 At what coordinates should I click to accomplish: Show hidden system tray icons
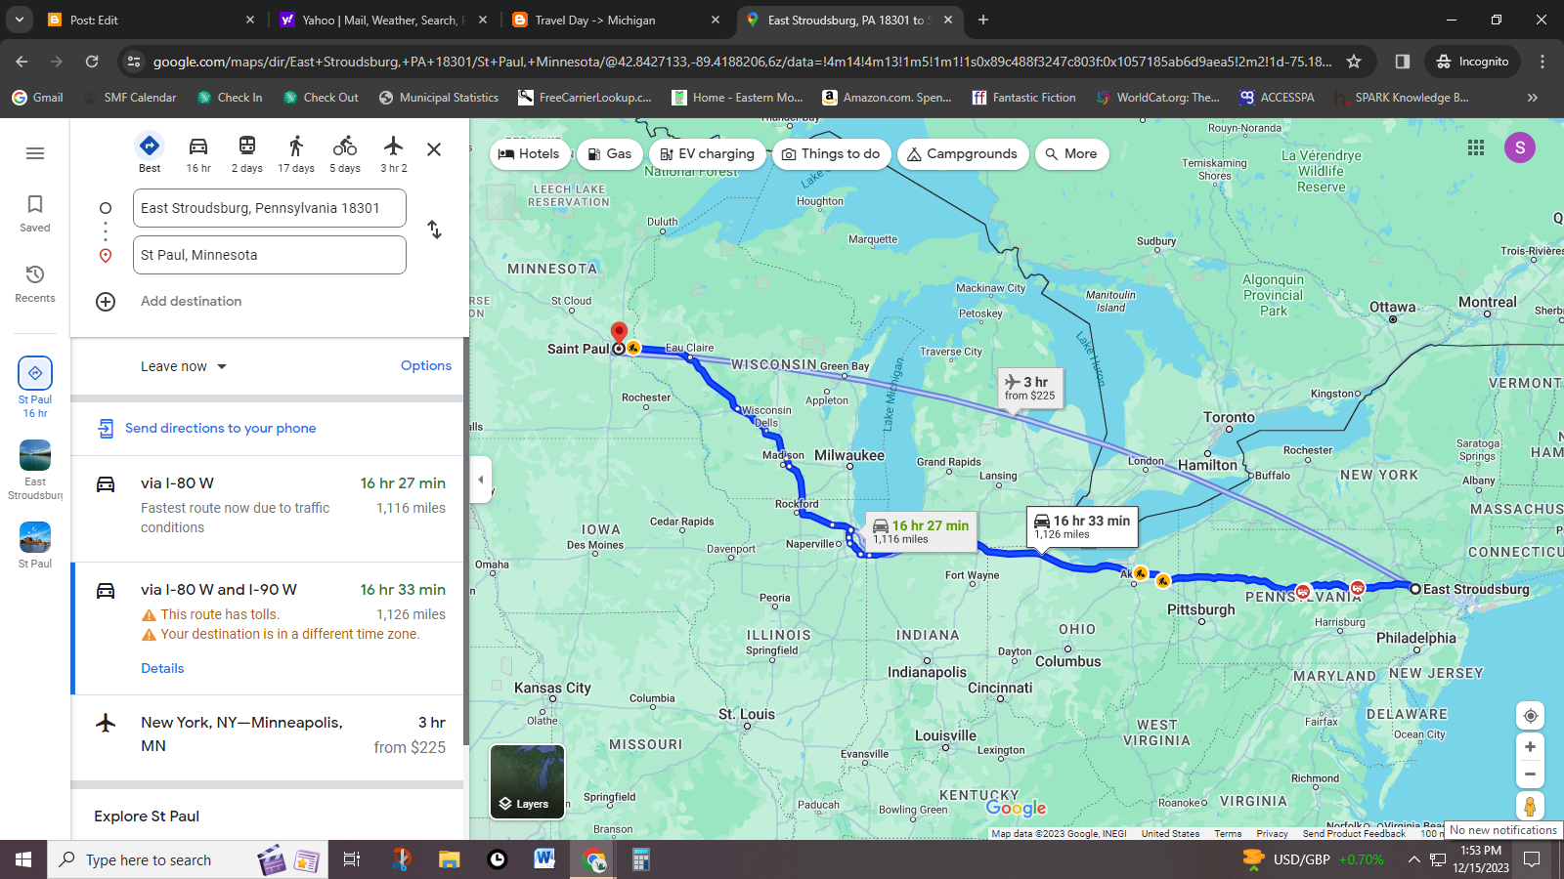1413,859
